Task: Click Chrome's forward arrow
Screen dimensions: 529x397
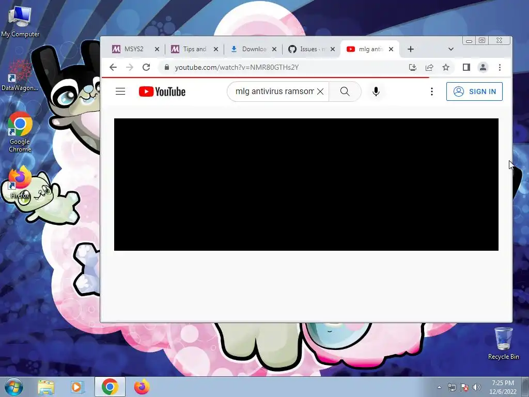Action: (x=130, y=67)
